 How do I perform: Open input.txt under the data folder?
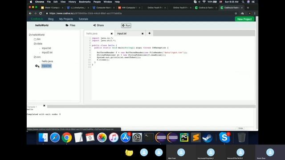pos(46,48)
